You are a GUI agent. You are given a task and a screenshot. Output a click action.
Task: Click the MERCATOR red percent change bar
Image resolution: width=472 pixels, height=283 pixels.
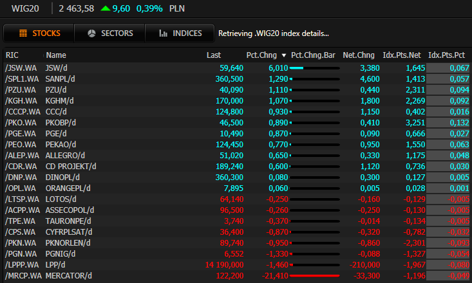[314, 276]
